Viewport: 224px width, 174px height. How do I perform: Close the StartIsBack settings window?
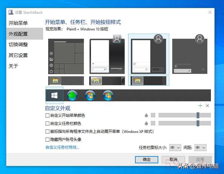210,12
